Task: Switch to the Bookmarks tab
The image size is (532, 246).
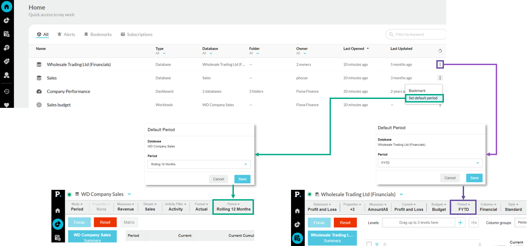Action: (98, 34)
